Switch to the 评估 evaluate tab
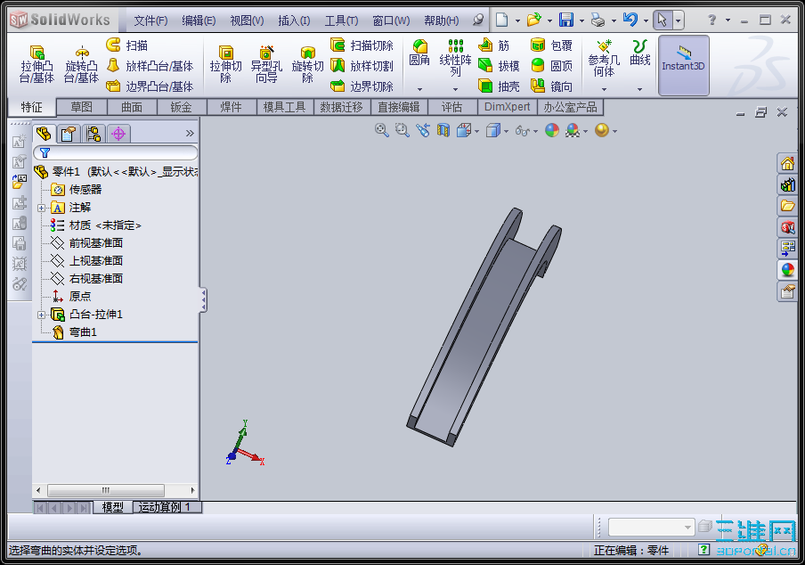This screenshot has height=565, width=805. [x=451, y=107]
